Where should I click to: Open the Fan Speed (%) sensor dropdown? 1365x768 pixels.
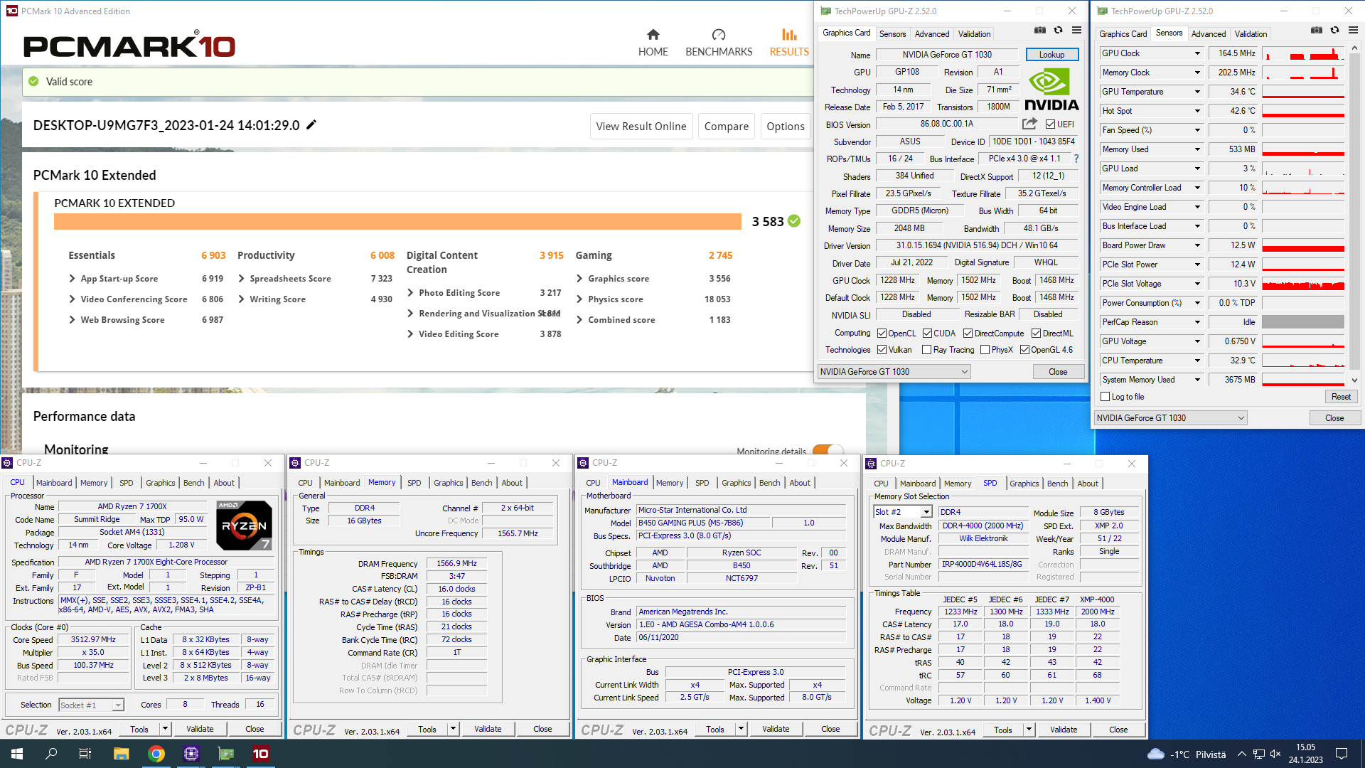[x=1197, y=130]
